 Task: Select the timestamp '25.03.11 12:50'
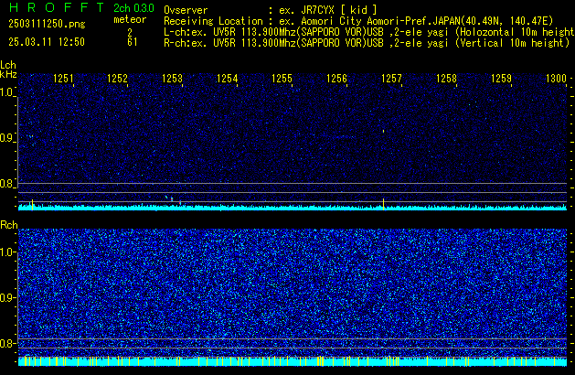click(47, 42)
